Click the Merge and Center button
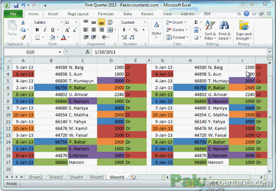 110,30
